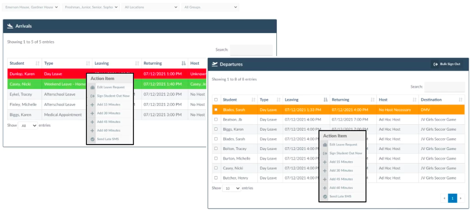472x210 pixels.
Task: Open the All Locations dropdown filter
Action: coord(151,7)
